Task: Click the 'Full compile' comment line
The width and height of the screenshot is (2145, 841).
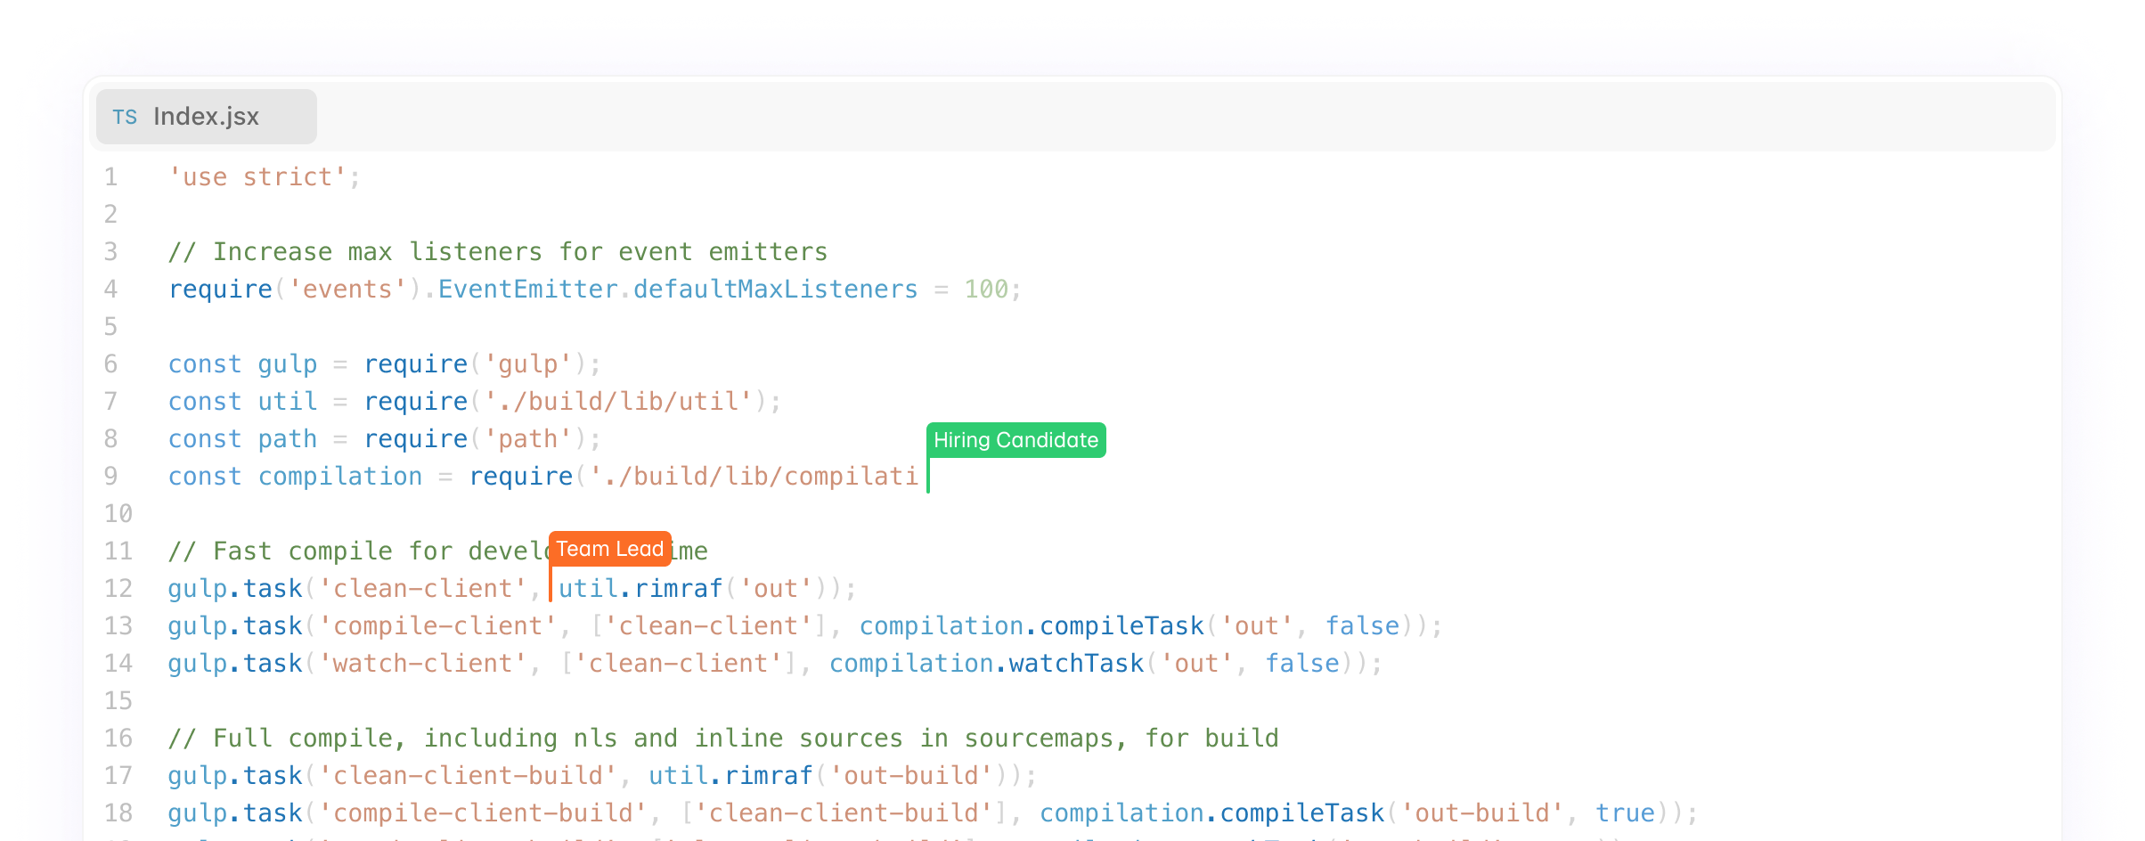Action: [x=722, y=739]
